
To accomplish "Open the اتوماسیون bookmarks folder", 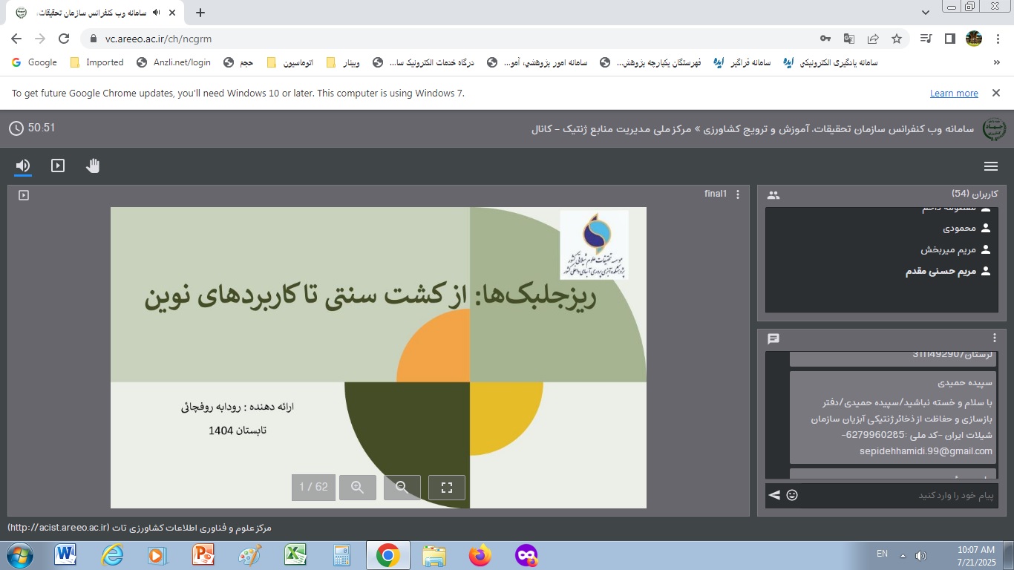I will point(290,62).
